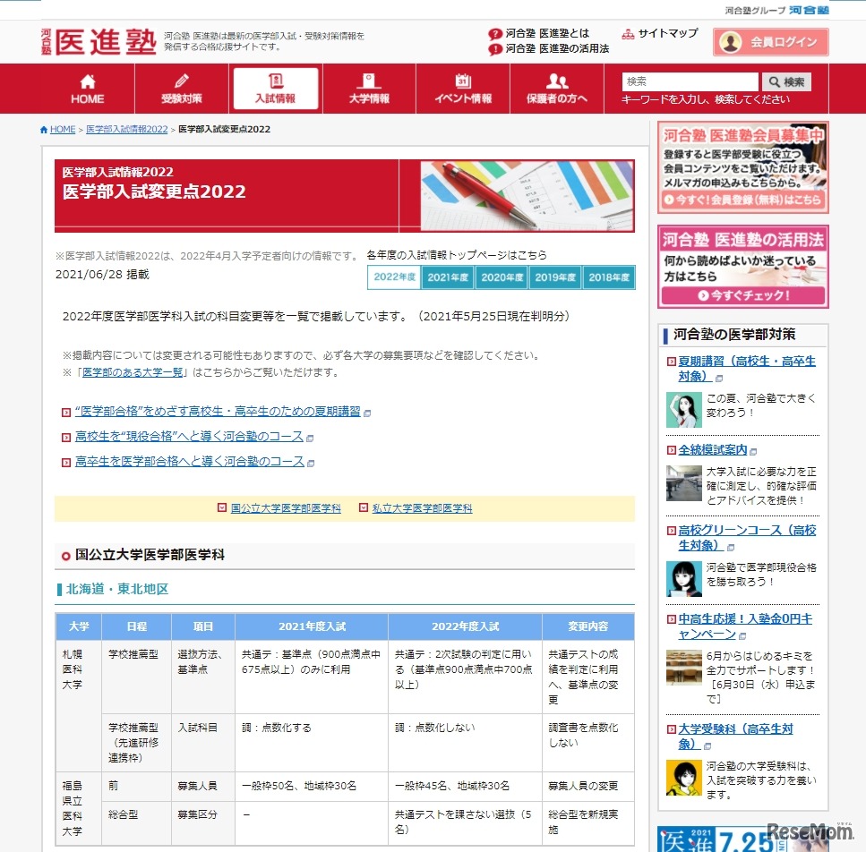Screen dimensions: 866x852
Task: Click the 会員ログイン member login button
Action: 770,41
